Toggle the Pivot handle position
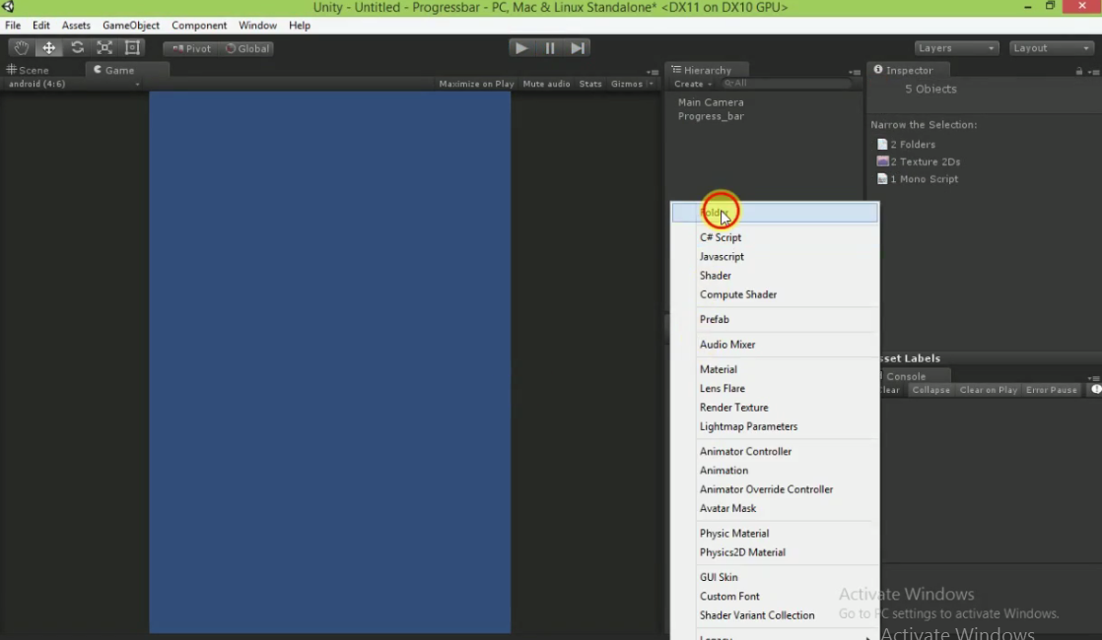The height and width of the screenshot is (640, 1102). 191,48
